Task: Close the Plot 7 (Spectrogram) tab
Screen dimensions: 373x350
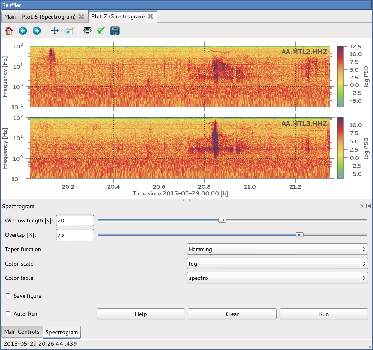Action: [x=151, y=17]
